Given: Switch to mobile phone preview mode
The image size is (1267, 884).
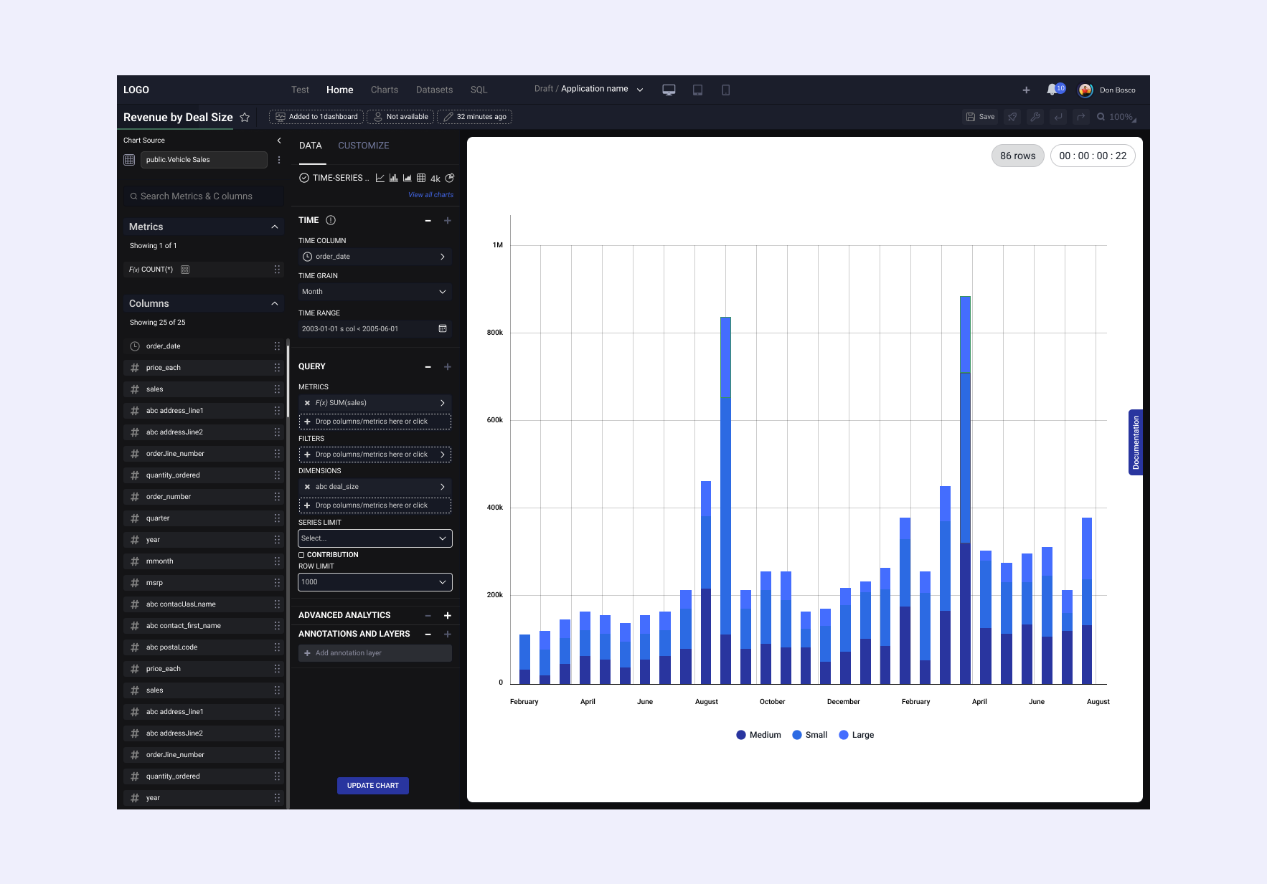Looking at the screenshot, I should tap(725, 90).
